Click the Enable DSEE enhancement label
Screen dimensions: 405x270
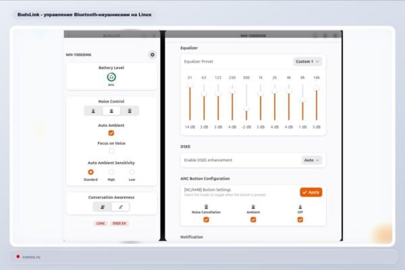(208, 160)
